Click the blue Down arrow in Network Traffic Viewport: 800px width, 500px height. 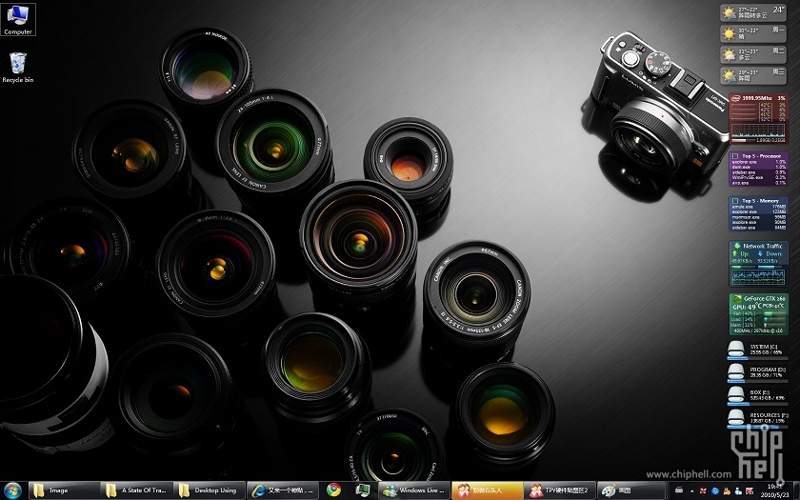click(760, 253)
